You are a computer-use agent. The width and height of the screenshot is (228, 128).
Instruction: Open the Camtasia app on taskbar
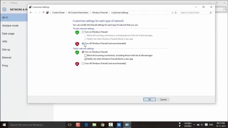111,125
